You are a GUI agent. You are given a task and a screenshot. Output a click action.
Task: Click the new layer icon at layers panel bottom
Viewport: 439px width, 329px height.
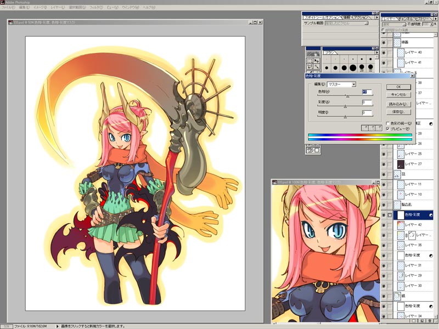pos(423,320)
